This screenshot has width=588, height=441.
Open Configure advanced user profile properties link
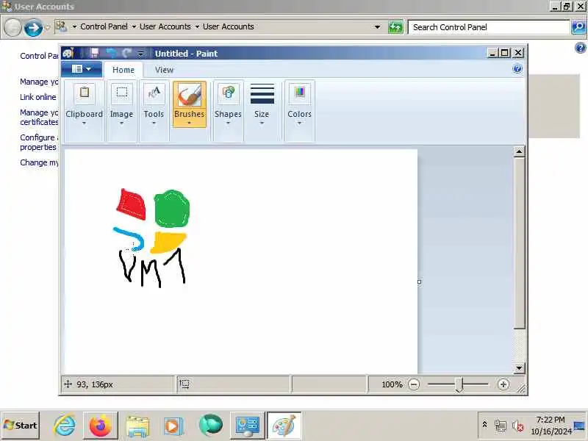point(39,143)
